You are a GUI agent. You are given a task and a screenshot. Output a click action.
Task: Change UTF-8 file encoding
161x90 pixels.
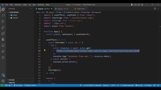[113, 85]
